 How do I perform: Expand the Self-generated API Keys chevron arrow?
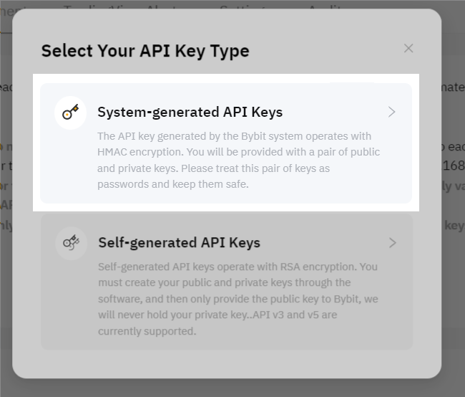[x=392, y=243]
